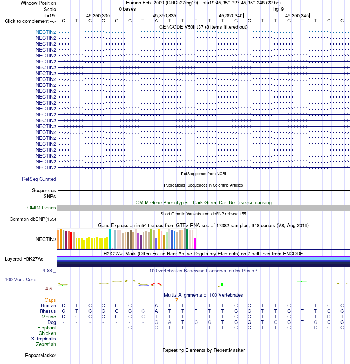Click the light-blue band of Layered H3K27Ac signal

[203, 259]
